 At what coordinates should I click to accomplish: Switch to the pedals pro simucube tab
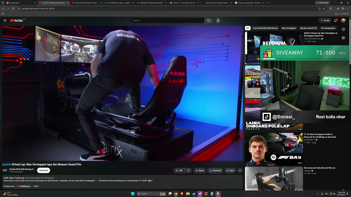(x=250, y=3)
